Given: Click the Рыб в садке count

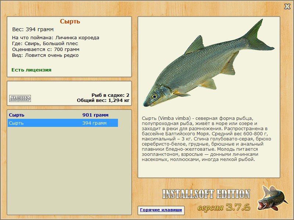Looking at the screenshot, I should (x=110, y=95).
